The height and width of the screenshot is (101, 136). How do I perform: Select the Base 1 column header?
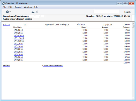pyautogui.click(x=84, y=27)
